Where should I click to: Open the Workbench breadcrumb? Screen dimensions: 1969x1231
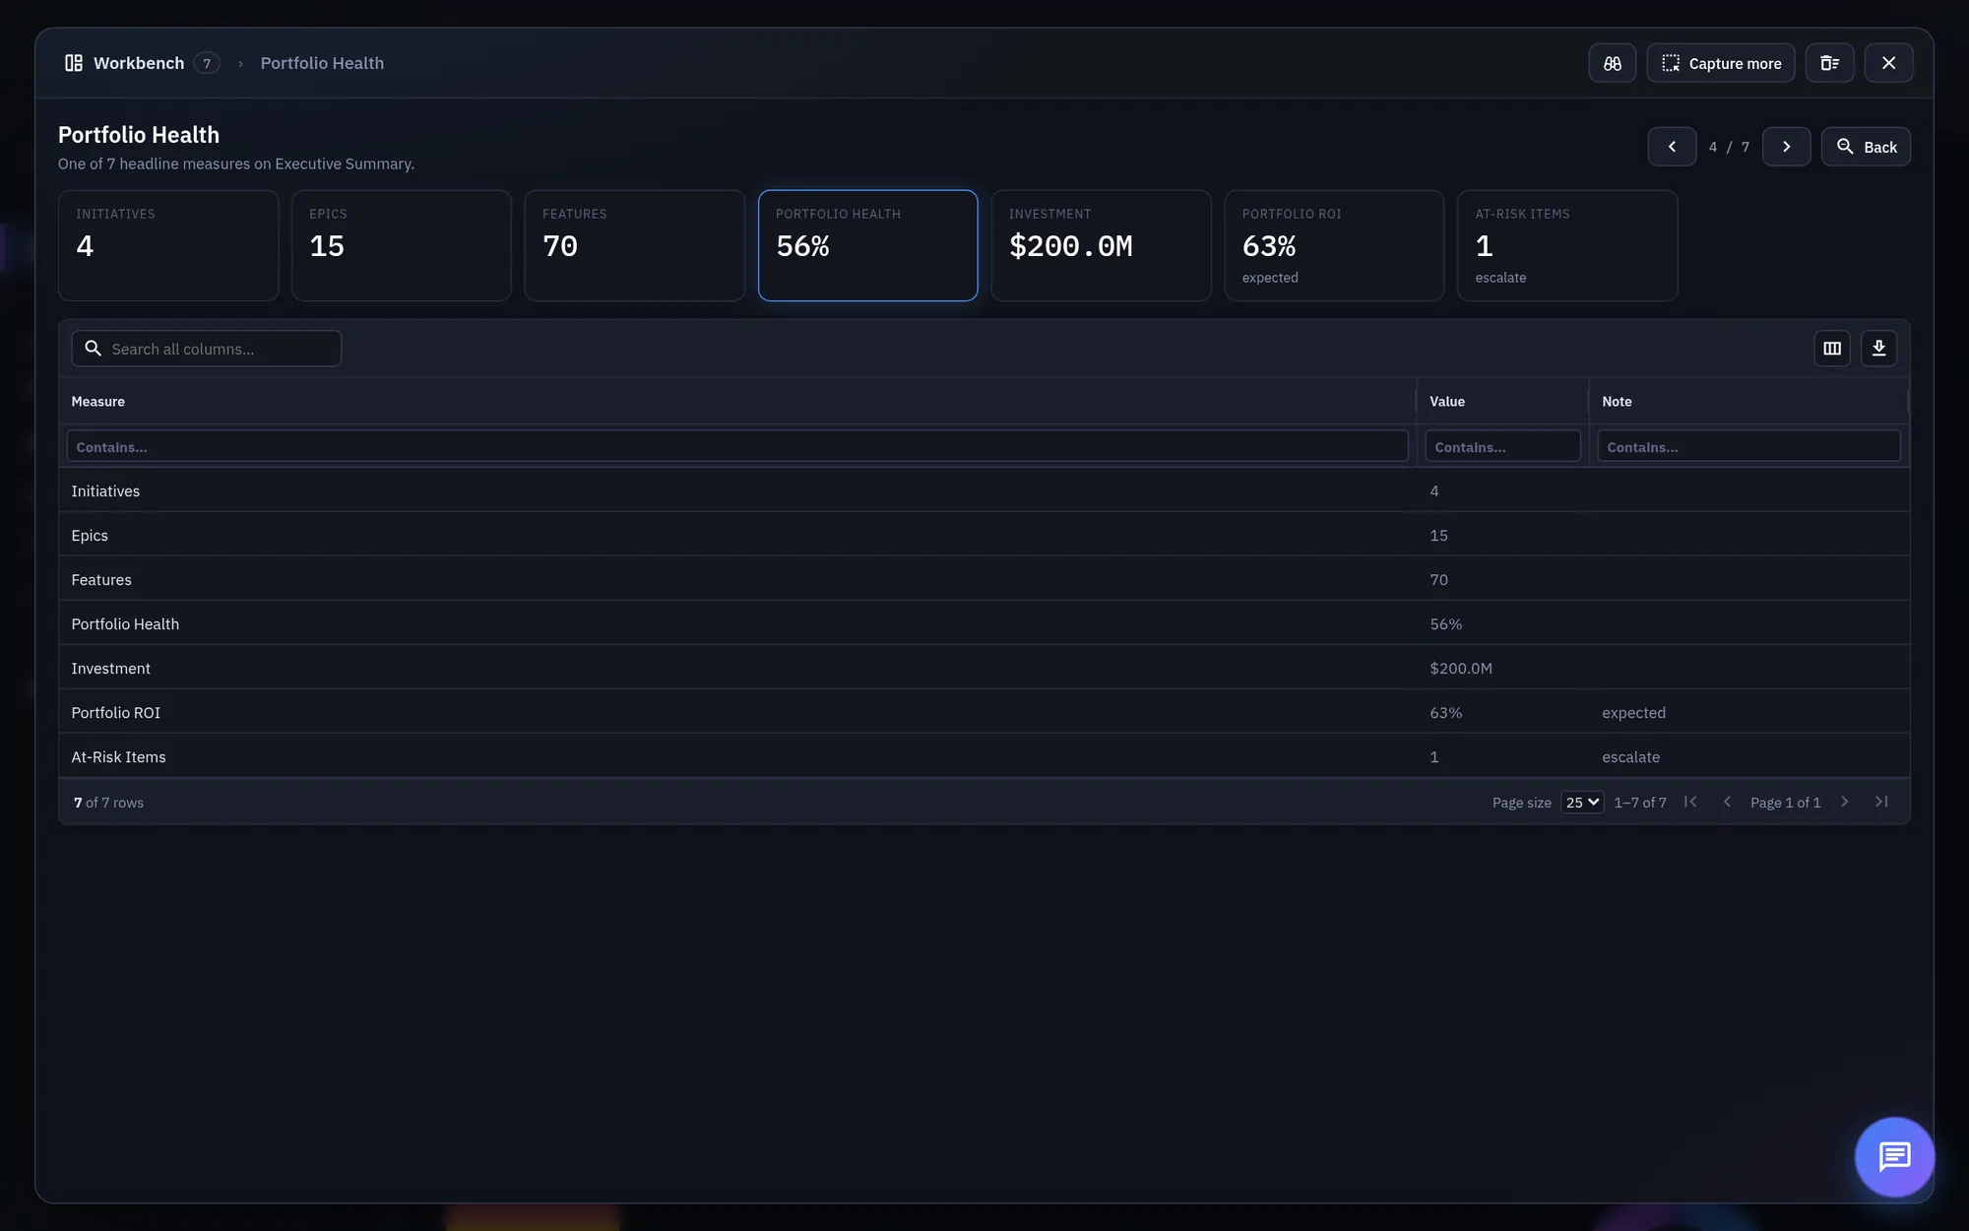[x=139, y=63]
